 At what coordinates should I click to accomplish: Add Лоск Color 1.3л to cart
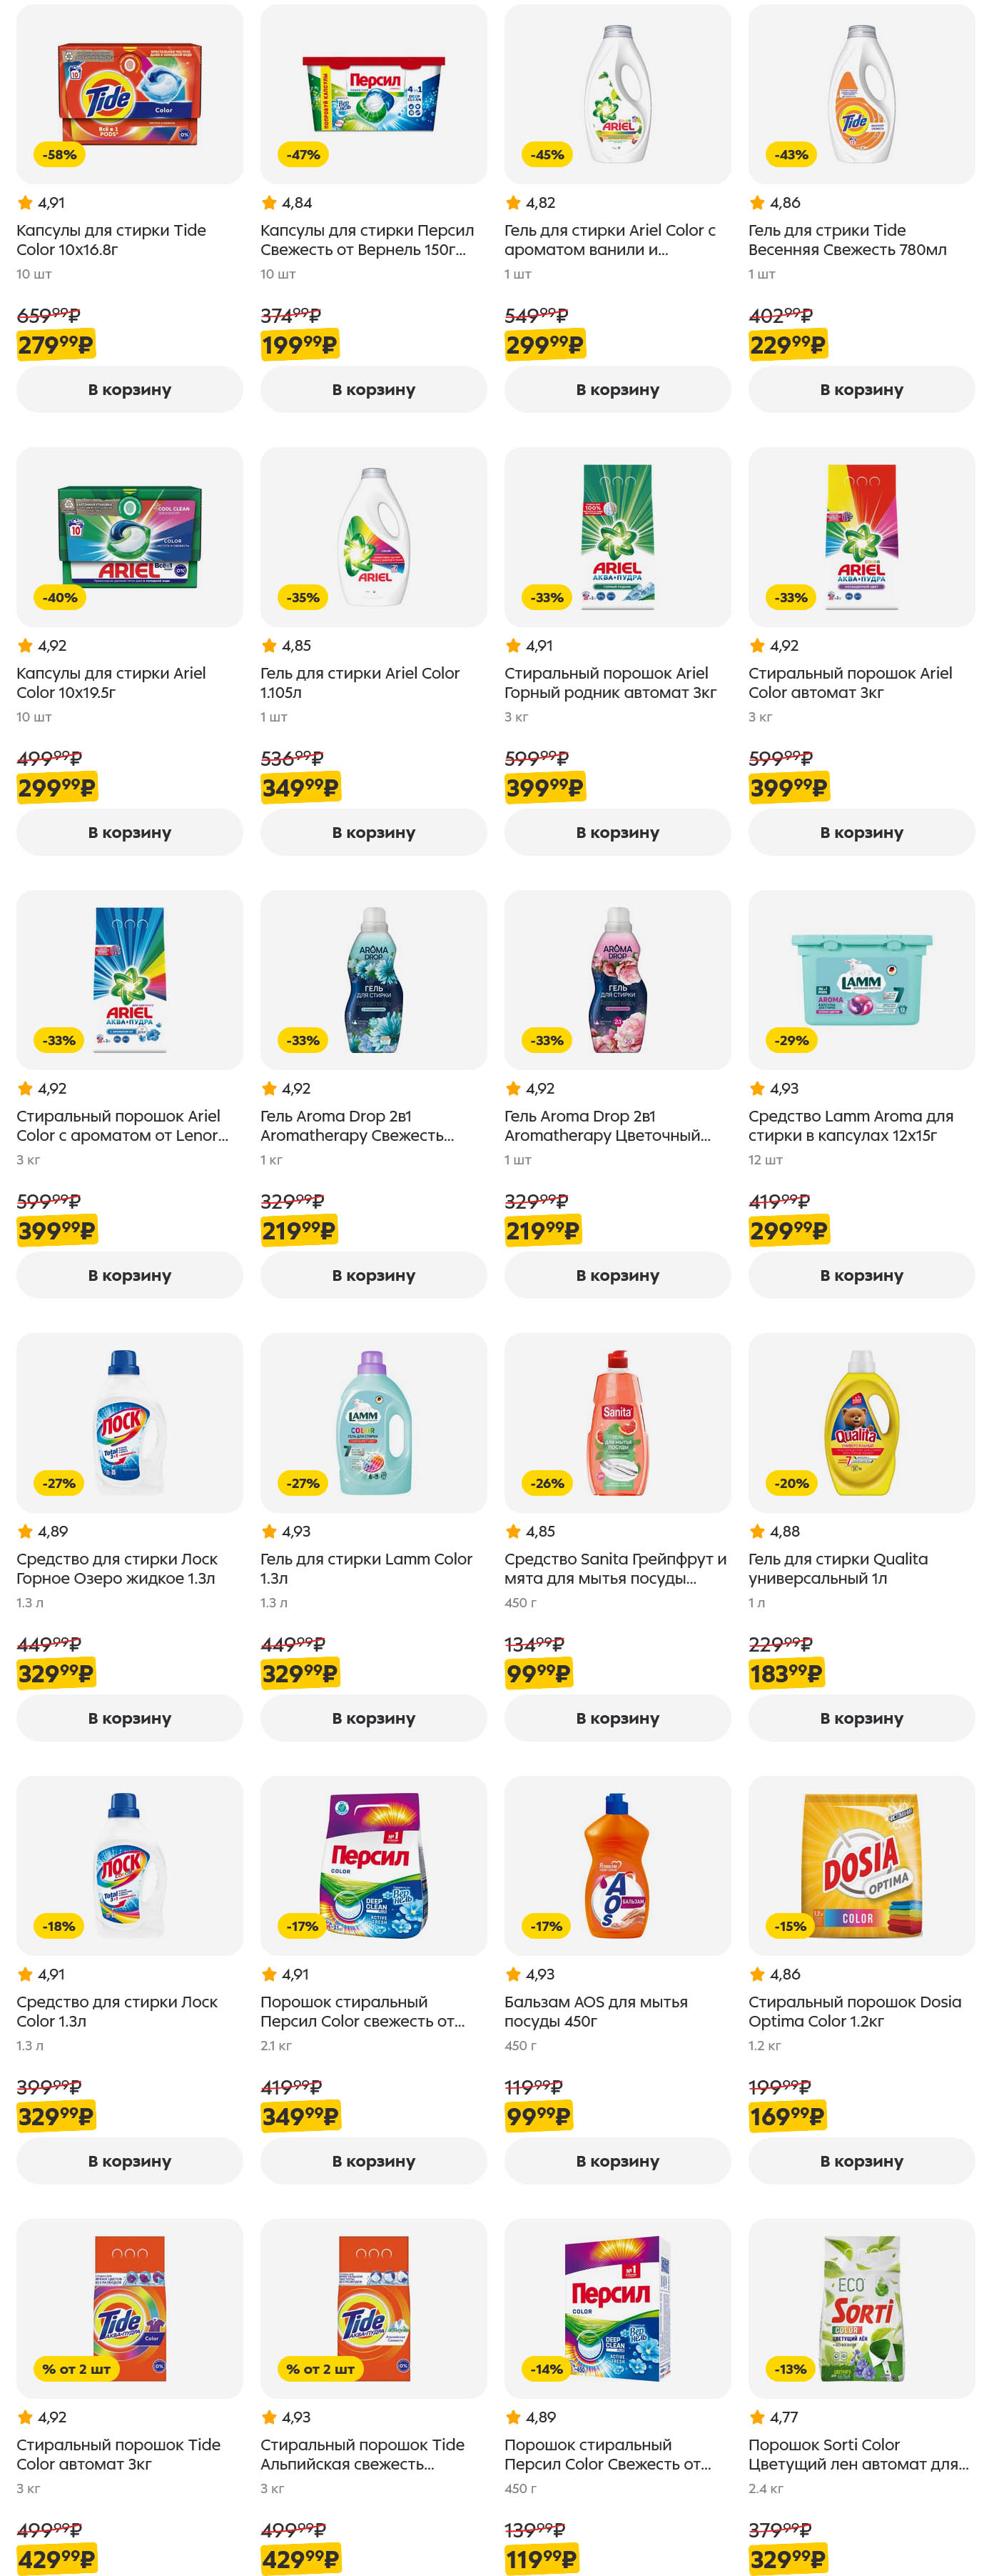[x=129, y=2161]
